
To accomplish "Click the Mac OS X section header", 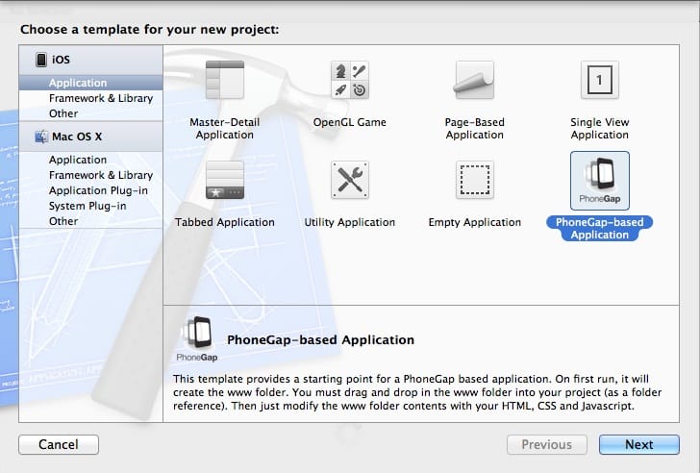I will click(90, 137).
